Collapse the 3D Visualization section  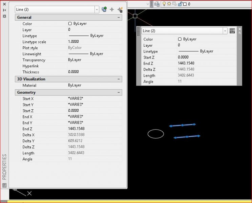click(119, 79)
